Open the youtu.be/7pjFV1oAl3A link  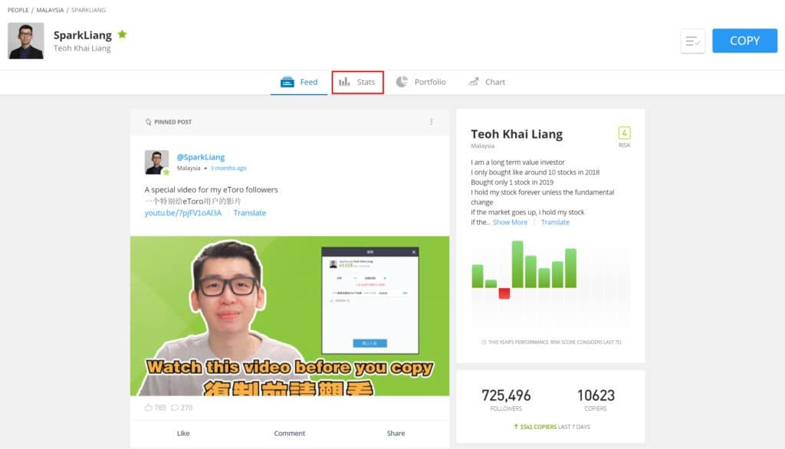183,213
